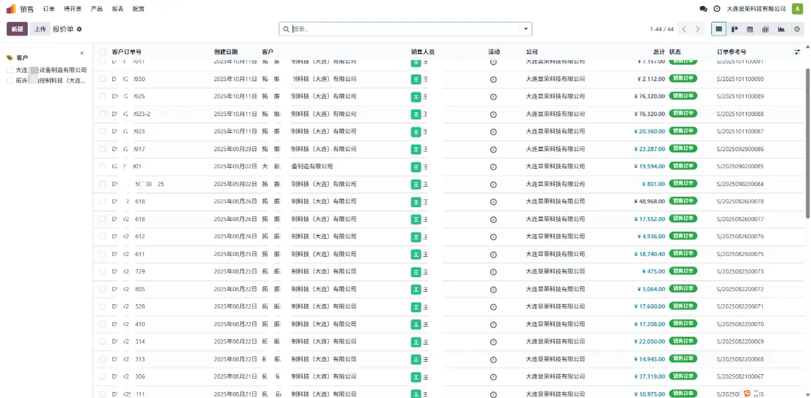Toggle the select-all checkbox in the header
This screenshot has width=811, height=398.
click(x=102, y=51)
